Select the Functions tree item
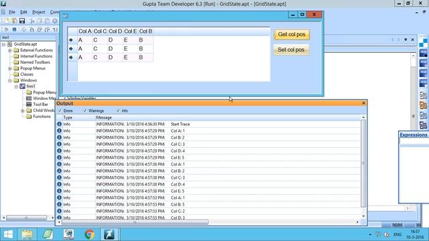This screenshot has height=241, width=429. (42, 116)
